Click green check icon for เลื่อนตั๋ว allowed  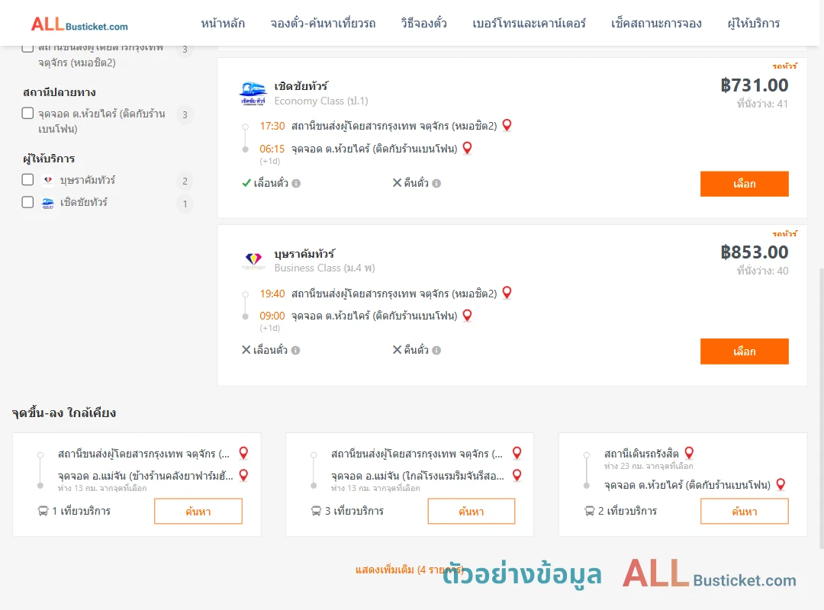point(246,183)
